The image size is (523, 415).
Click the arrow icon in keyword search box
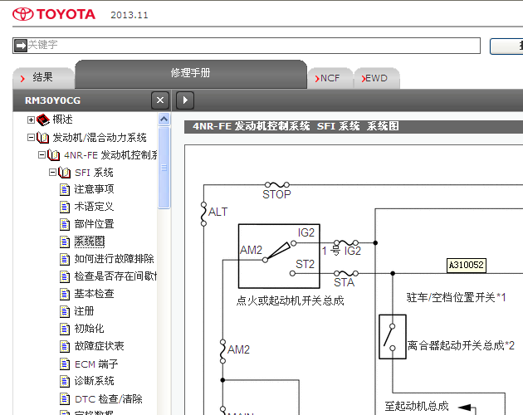(x=21, y=46)
